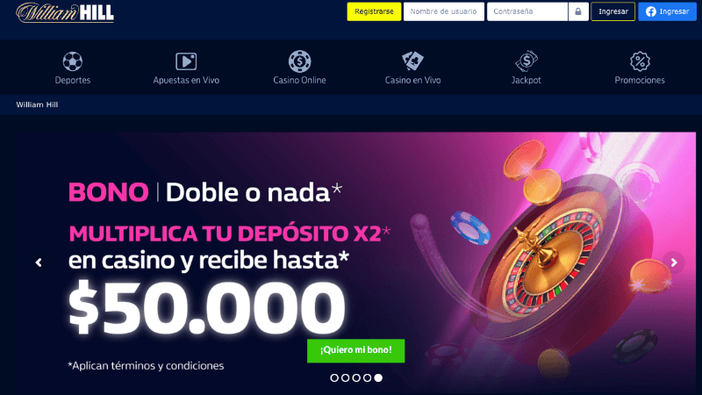Advance to the next banner slide

(x=674, y=262)
